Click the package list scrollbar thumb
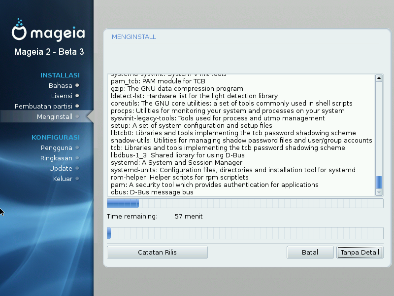The image size is (394, 296). coord(379,182)
